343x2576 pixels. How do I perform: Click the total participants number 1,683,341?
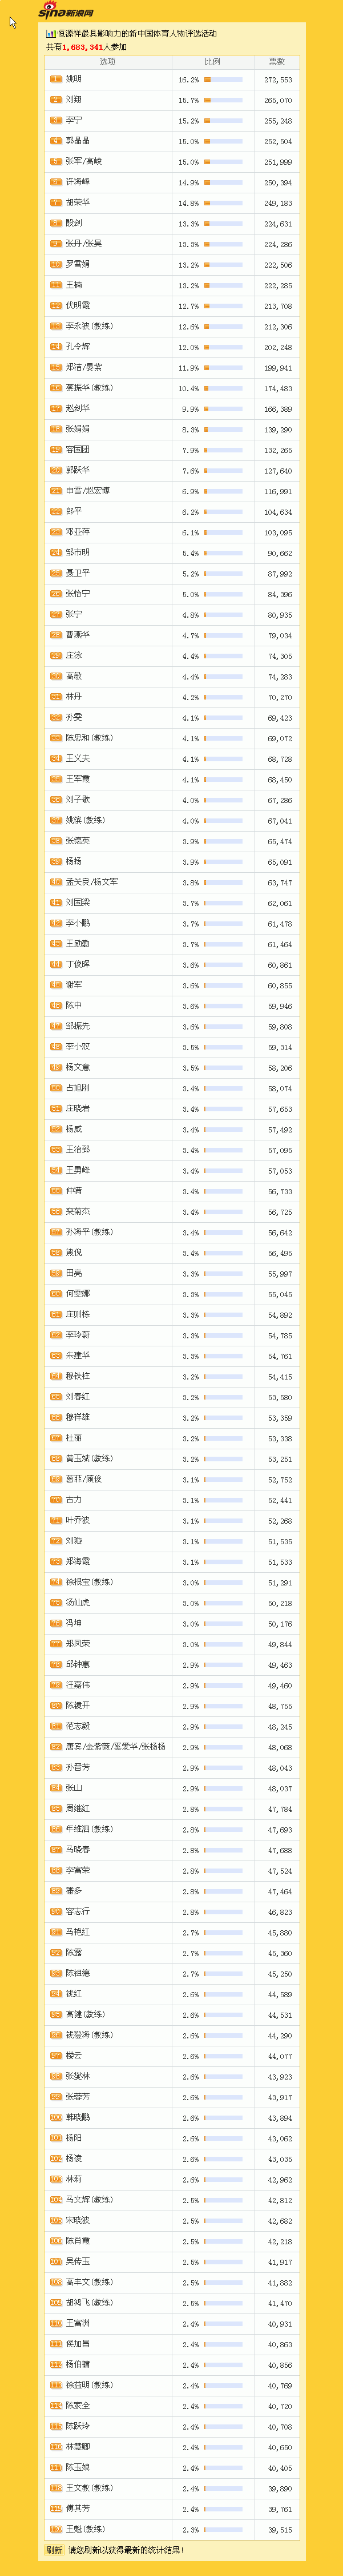click(83, 47)
